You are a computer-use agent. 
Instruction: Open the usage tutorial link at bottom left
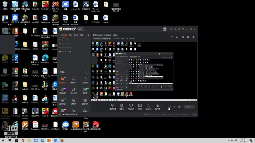click(x=68, y=114)
